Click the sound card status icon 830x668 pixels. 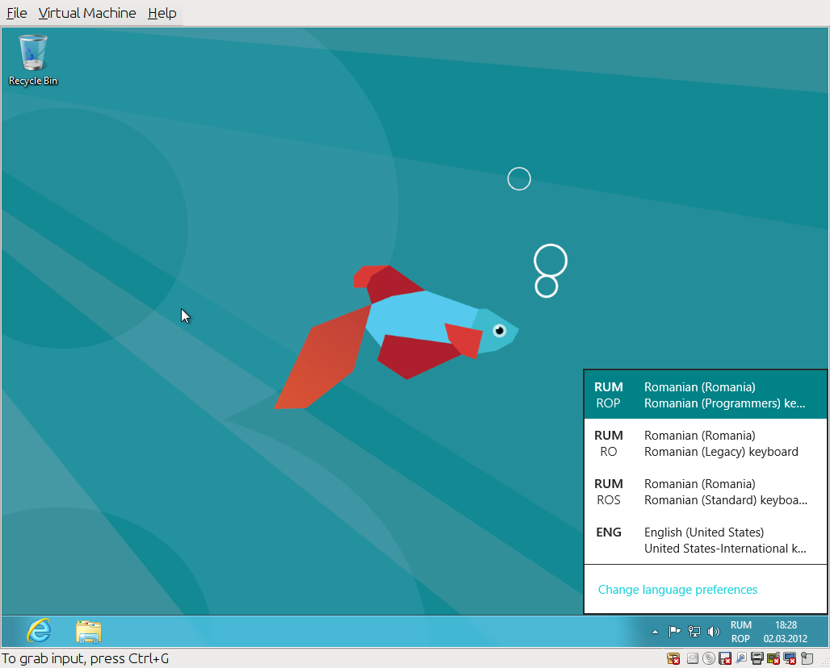pos(773,658)
